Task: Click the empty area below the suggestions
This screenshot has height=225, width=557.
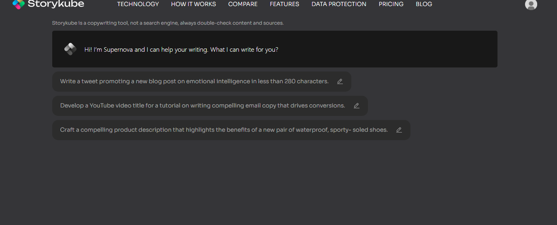Action: pyautogui.click(x=278, y=182)
